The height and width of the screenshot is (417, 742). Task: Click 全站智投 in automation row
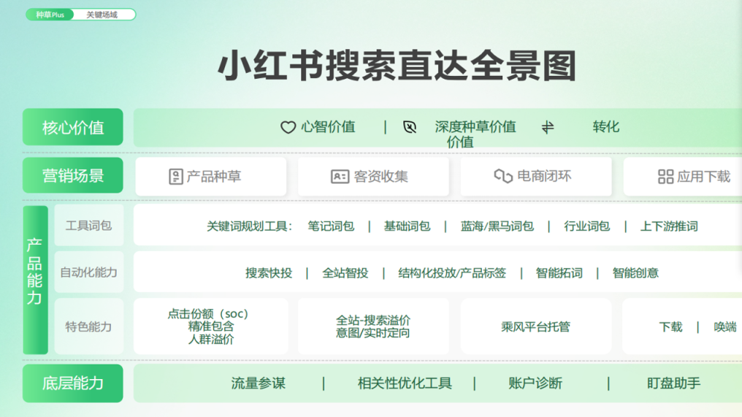point(345,273)
